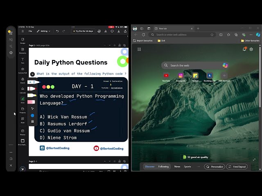
Task: Select the yellow highlighter drawing tool
Action: tap(32, 95)
